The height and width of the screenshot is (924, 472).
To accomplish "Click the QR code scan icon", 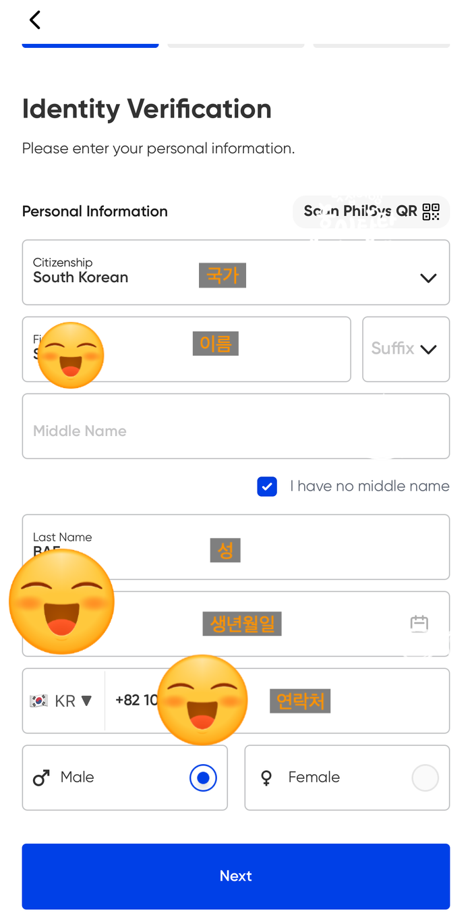I will (431, 212).
